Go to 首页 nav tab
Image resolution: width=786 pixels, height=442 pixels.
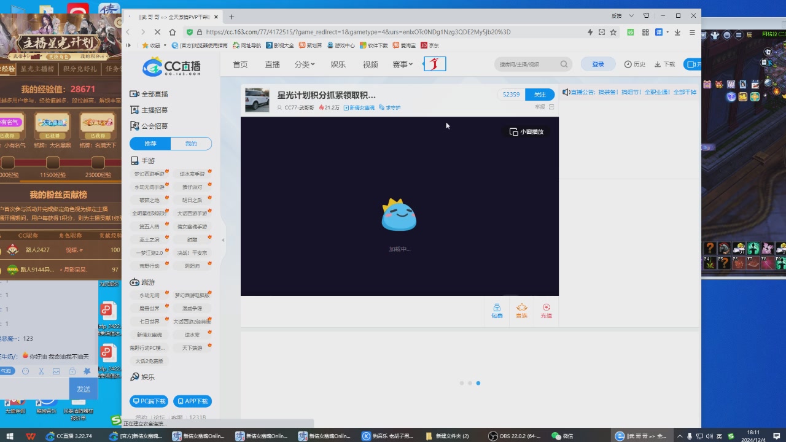240,64
